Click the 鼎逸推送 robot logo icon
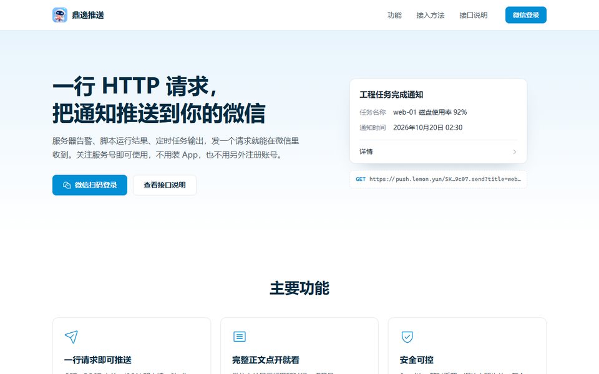The image size is (599, 374). tap(60, 15)
